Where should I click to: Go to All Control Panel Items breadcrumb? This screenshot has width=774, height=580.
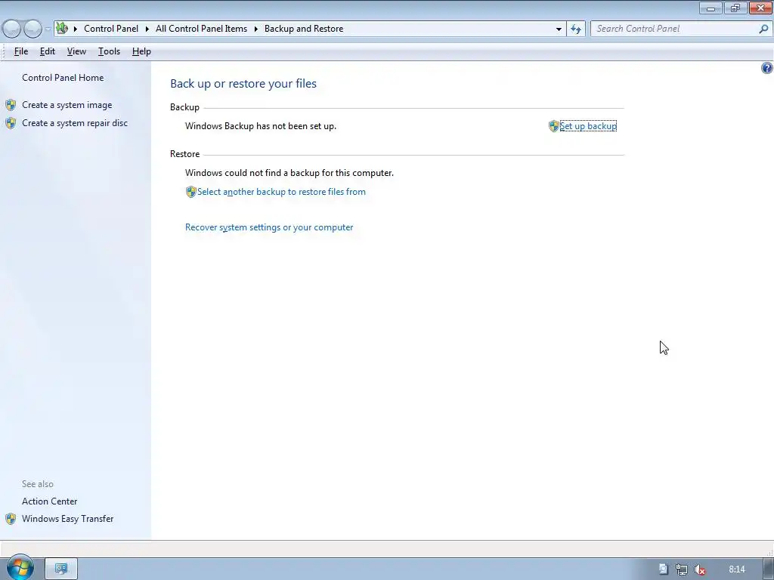tap(201, 29)
